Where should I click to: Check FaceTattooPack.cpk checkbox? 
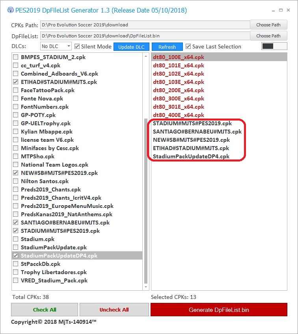(15, 90)
